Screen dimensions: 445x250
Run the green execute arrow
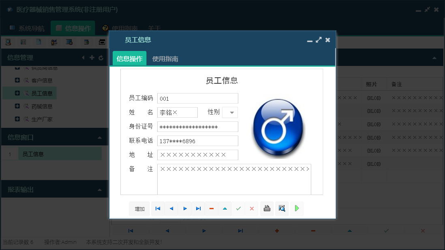pyautogui.click(x=297, y=208)
